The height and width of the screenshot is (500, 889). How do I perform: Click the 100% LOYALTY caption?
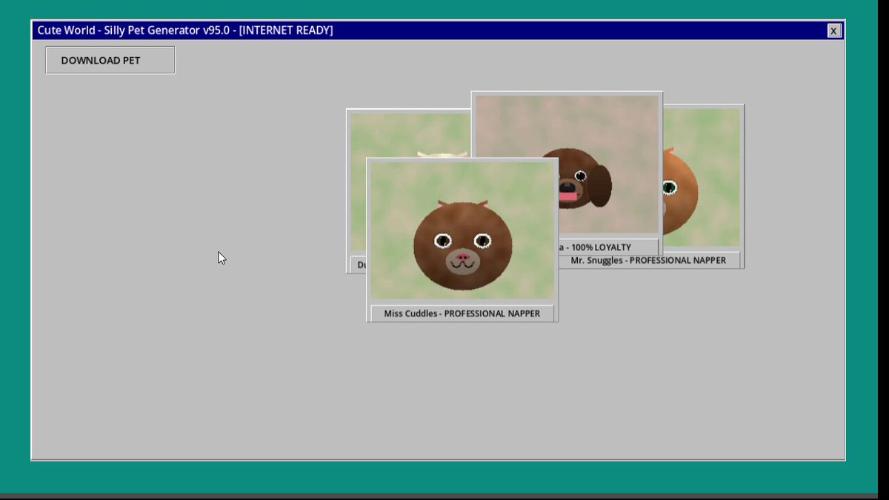point(602,247)
